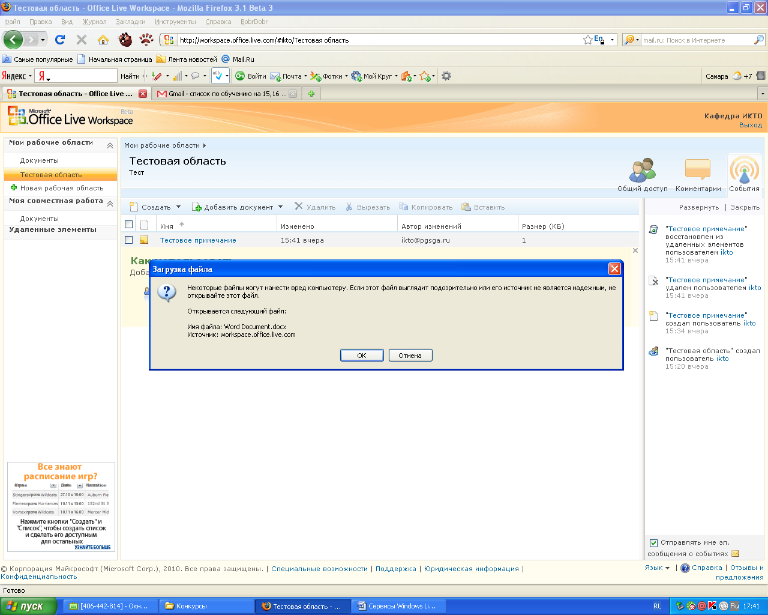Click the Войти button in Яндекс bar
Image resolution: width=768 pixels, height=615 pixels.
[251, 76]
